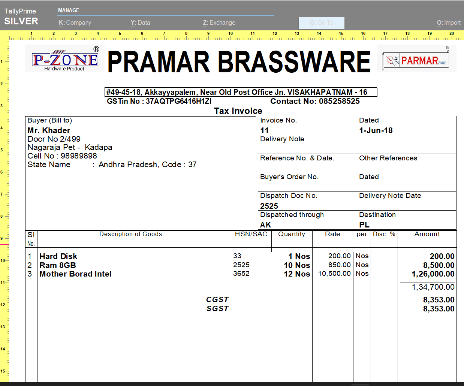
Task: Click the horizontal ruler at mark 10
Action: pos(231,34)
